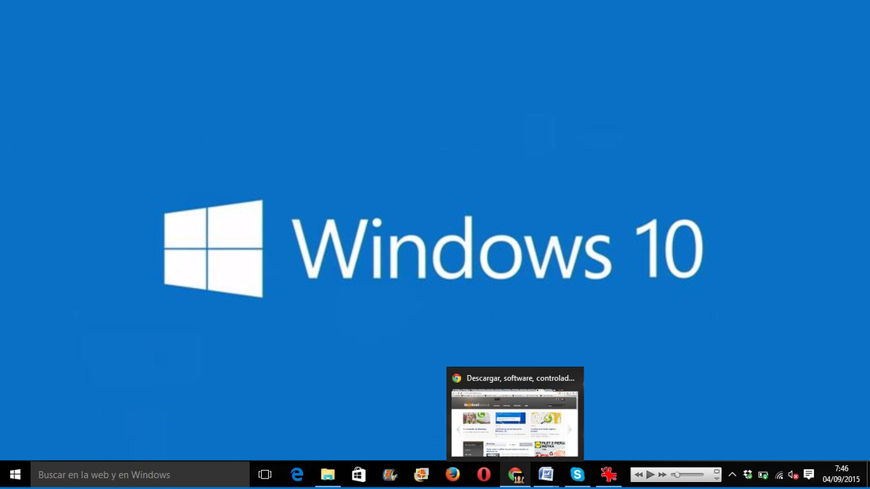
Task: Click previous track in taskbar media toolbar
Action: pyautogui.click(x=638, y=475)
